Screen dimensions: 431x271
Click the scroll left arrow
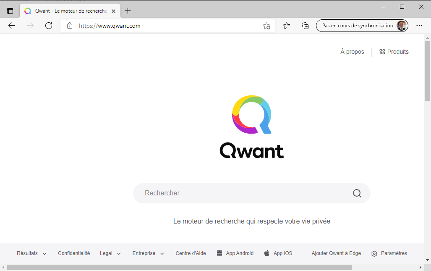[x=3, y=267]
